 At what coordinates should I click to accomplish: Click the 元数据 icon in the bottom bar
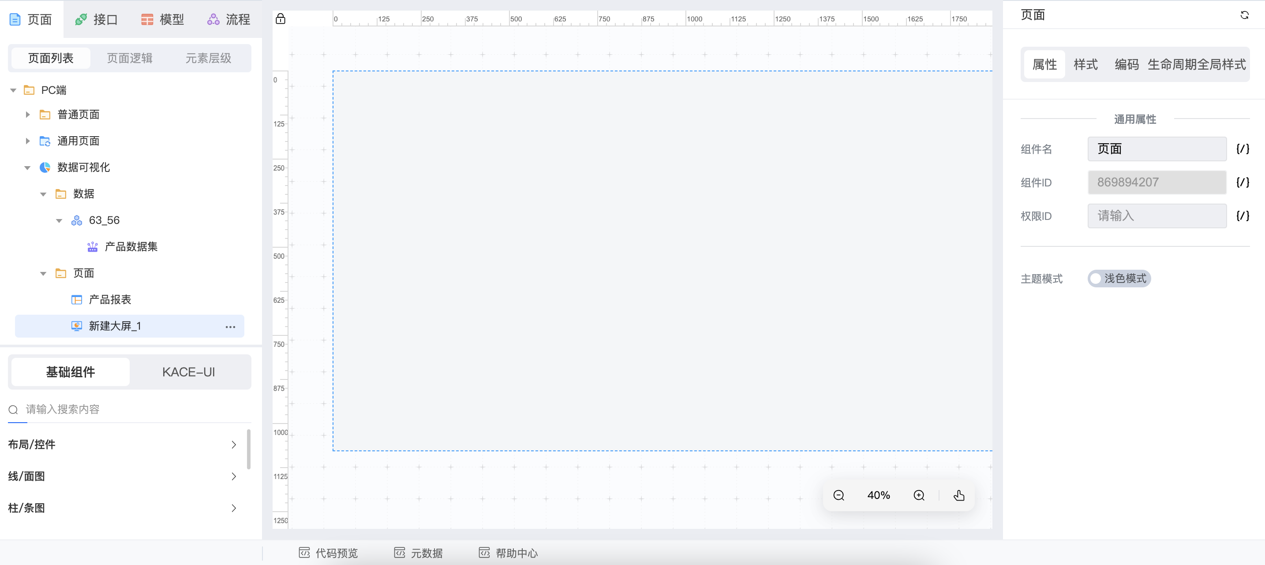tap(400, 553)
